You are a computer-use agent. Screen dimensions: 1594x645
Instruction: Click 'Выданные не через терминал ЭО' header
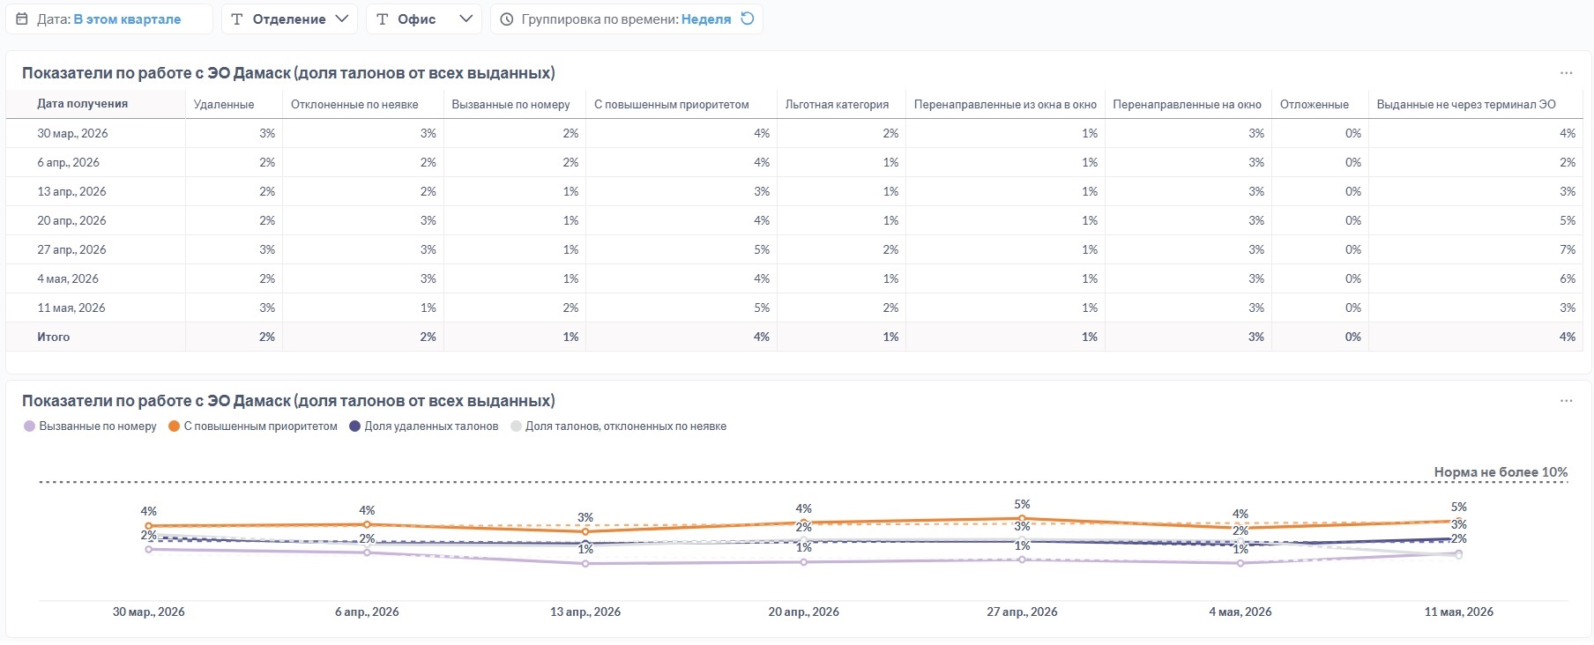tap(1466, 104)
